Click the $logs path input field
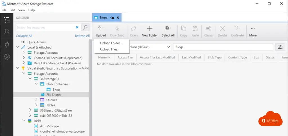 point(223,47)
